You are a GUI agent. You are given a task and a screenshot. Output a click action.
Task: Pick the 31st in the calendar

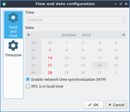[x=99, y=73]
